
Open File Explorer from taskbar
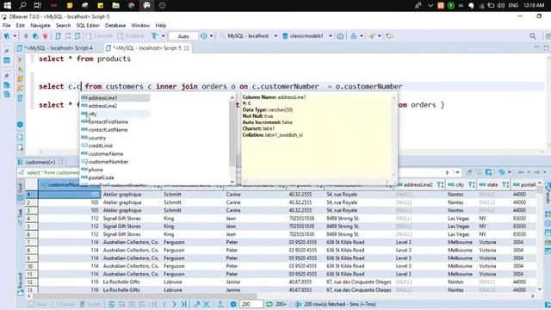point(115,5)
